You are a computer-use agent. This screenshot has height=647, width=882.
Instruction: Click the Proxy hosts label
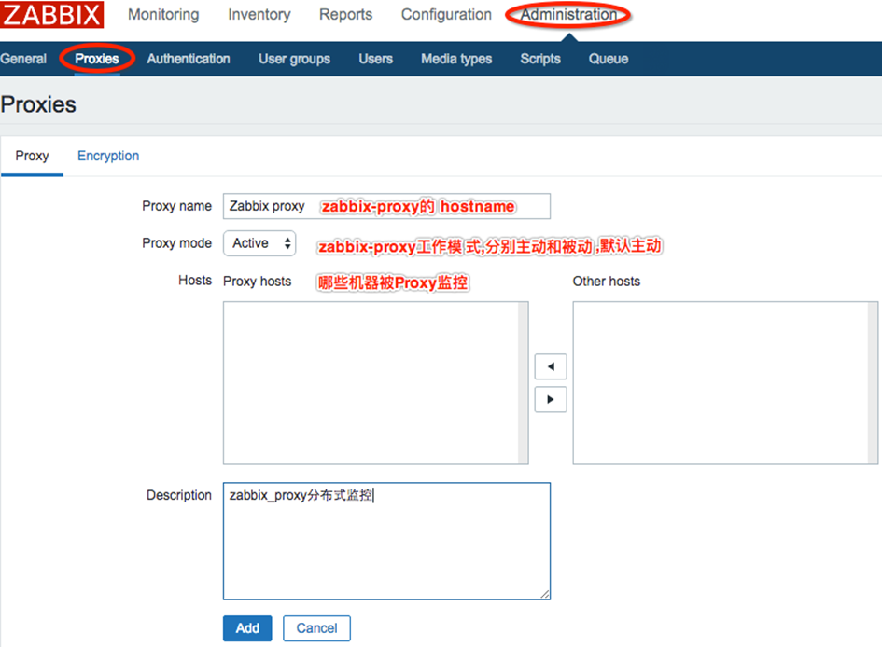click(257, 282)
